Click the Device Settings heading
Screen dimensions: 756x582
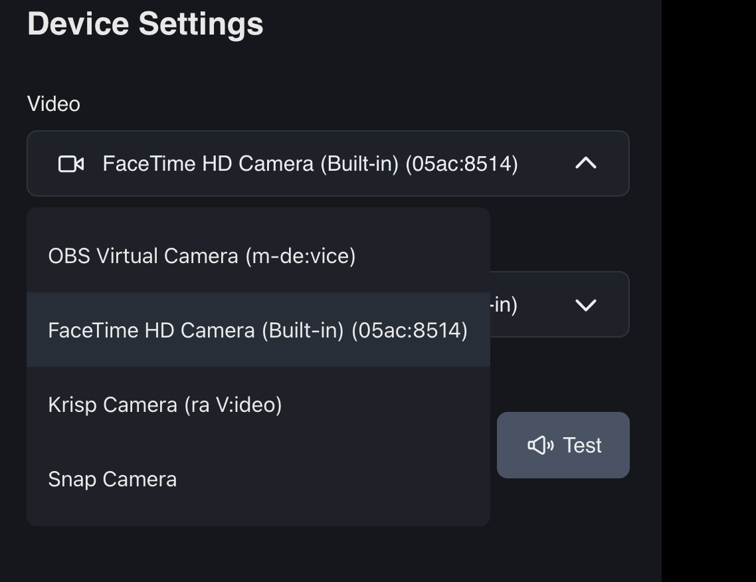pos(145,24)
